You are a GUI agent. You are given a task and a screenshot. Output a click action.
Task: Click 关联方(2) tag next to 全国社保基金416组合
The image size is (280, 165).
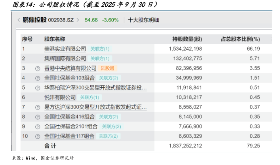click(108, 117)
